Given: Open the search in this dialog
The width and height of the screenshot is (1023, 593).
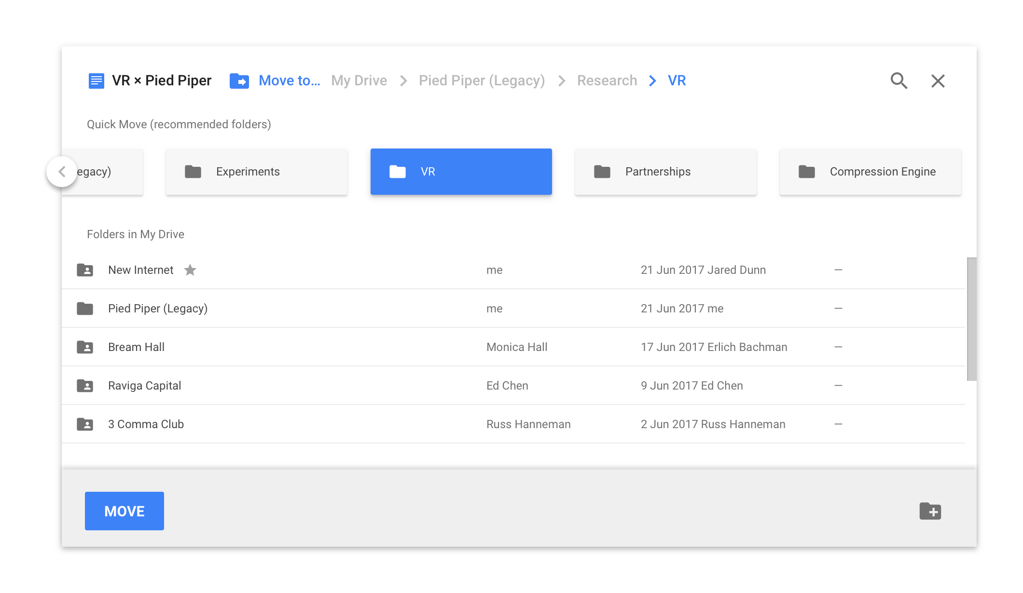Looking at the screenshot, I should pos(899,81).
